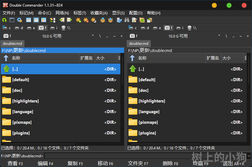The image size is (252, 167).
Task: Open the 配置(O) menu
Action: 136,13
